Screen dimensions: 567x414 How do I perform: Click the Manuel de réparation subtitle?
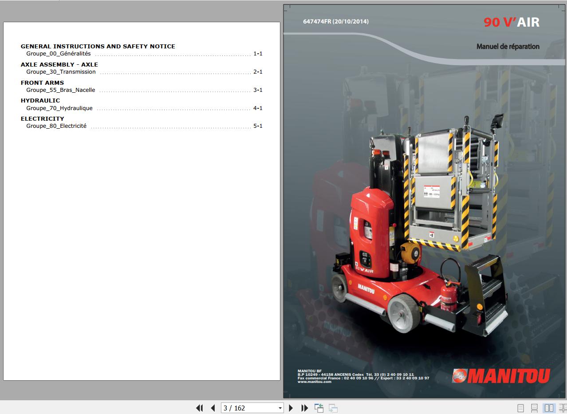click(508, 46)
